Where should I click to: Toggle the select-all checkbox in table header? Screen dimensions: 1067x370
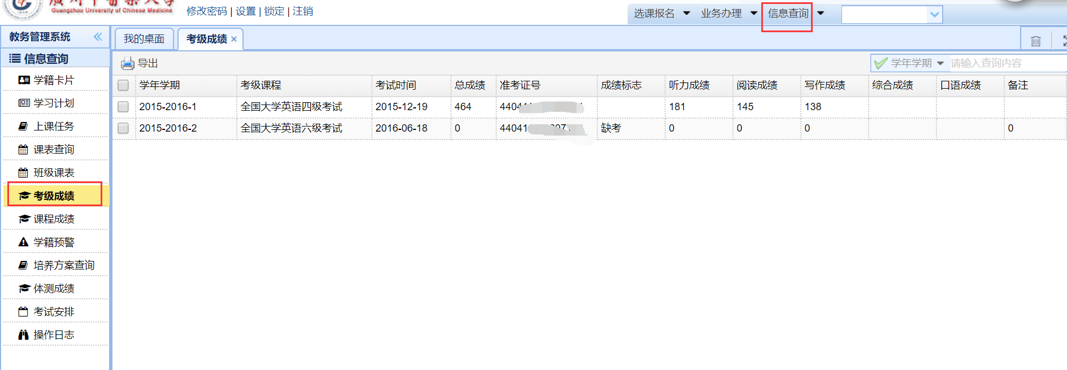[123, 85]
